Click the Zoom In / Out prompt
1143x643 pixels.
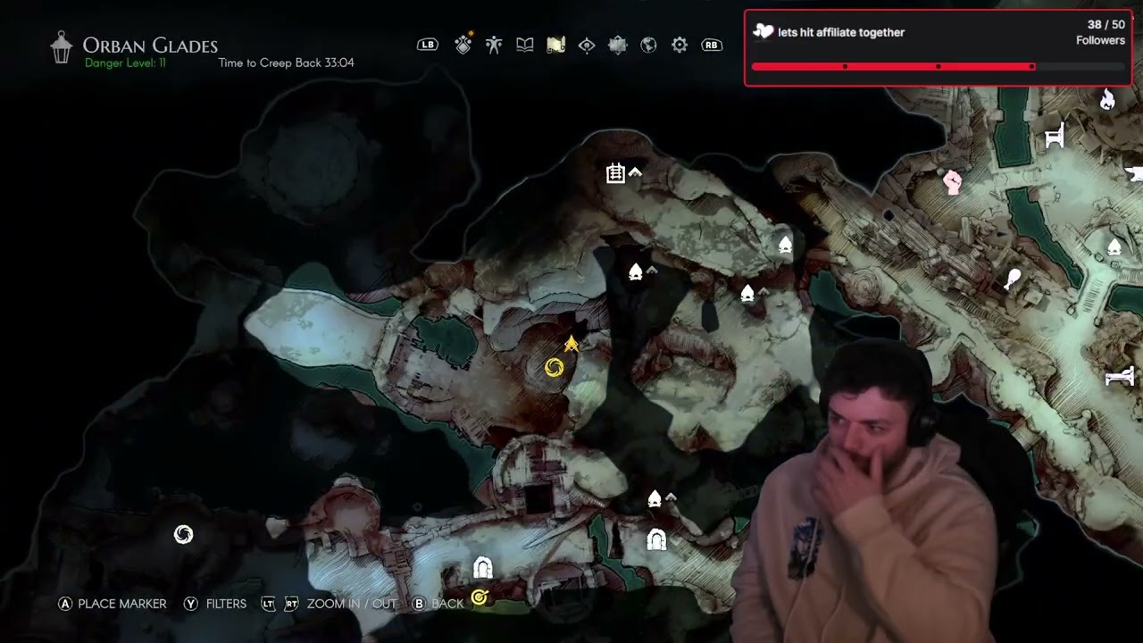click(329, 604)
